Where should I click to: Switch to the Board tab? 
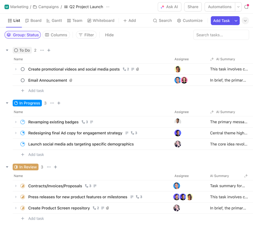pos(33,21)
